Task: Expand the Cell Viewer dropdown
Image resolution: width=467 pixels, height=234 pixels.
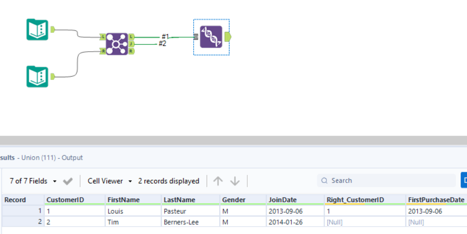Action: [x=110, y=181]
